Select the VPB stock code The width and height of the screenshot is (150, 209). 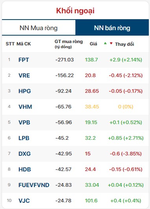[x=24, y=123]
